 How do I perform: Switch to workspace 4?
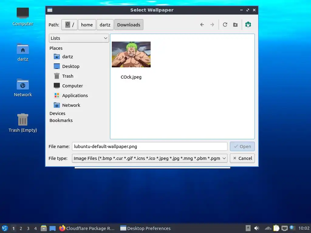36,228
